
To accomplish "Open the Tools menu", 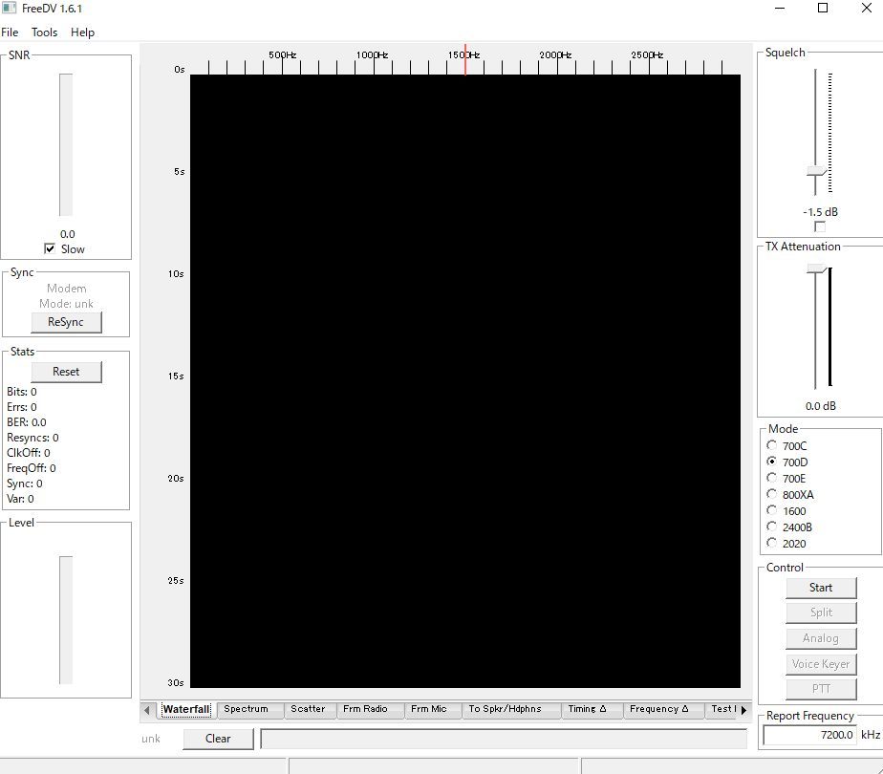I will 45,32.
